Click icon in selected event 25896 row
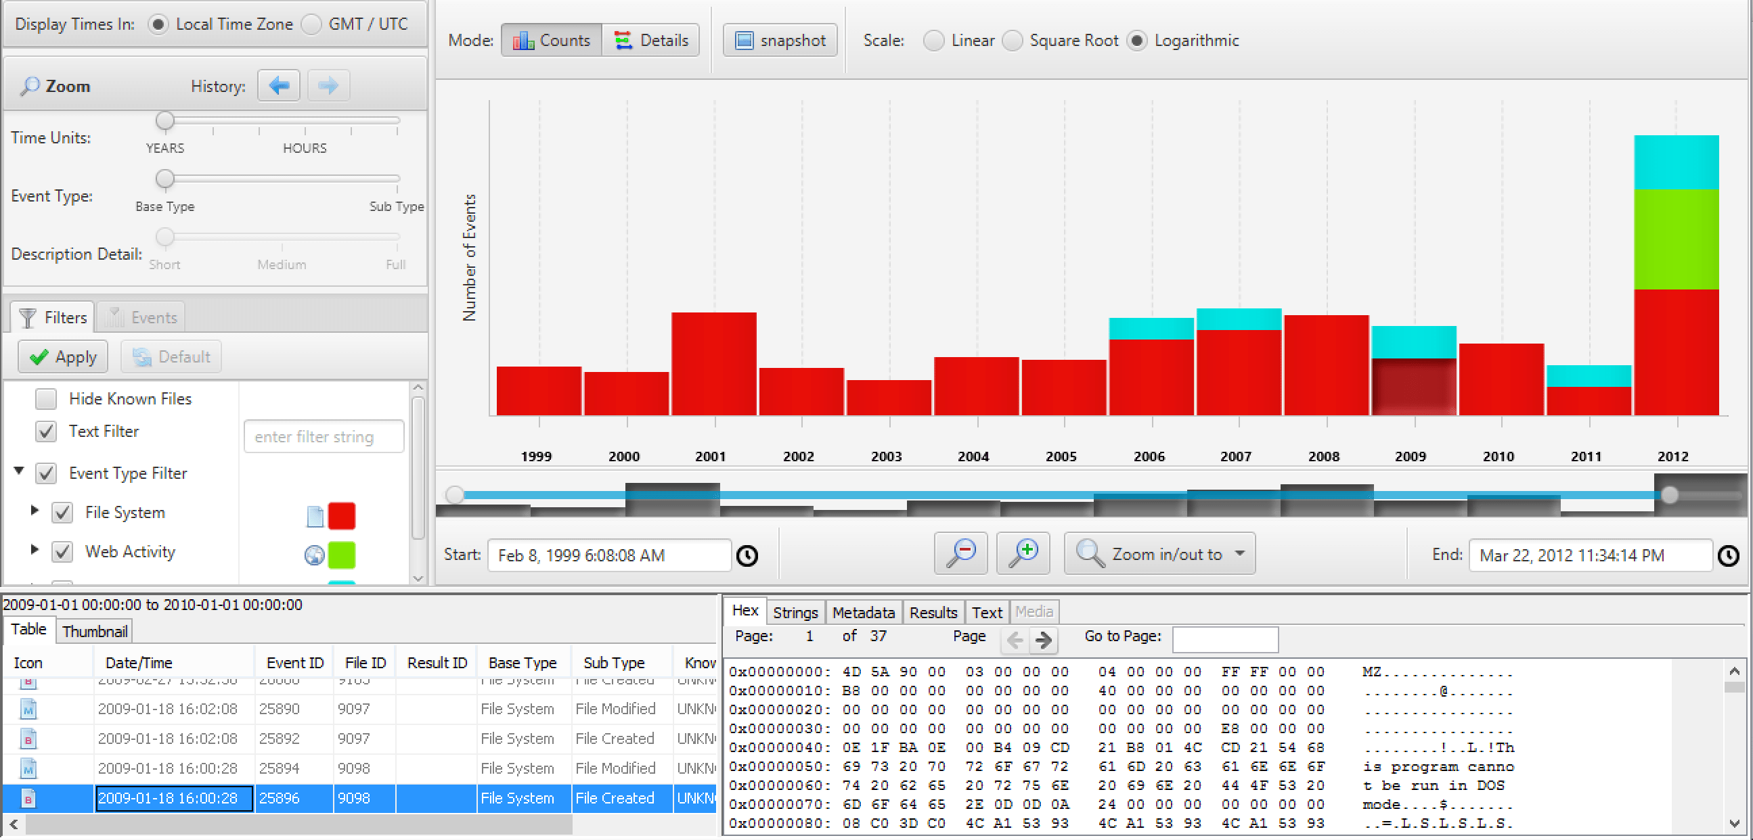 point(28,799)
